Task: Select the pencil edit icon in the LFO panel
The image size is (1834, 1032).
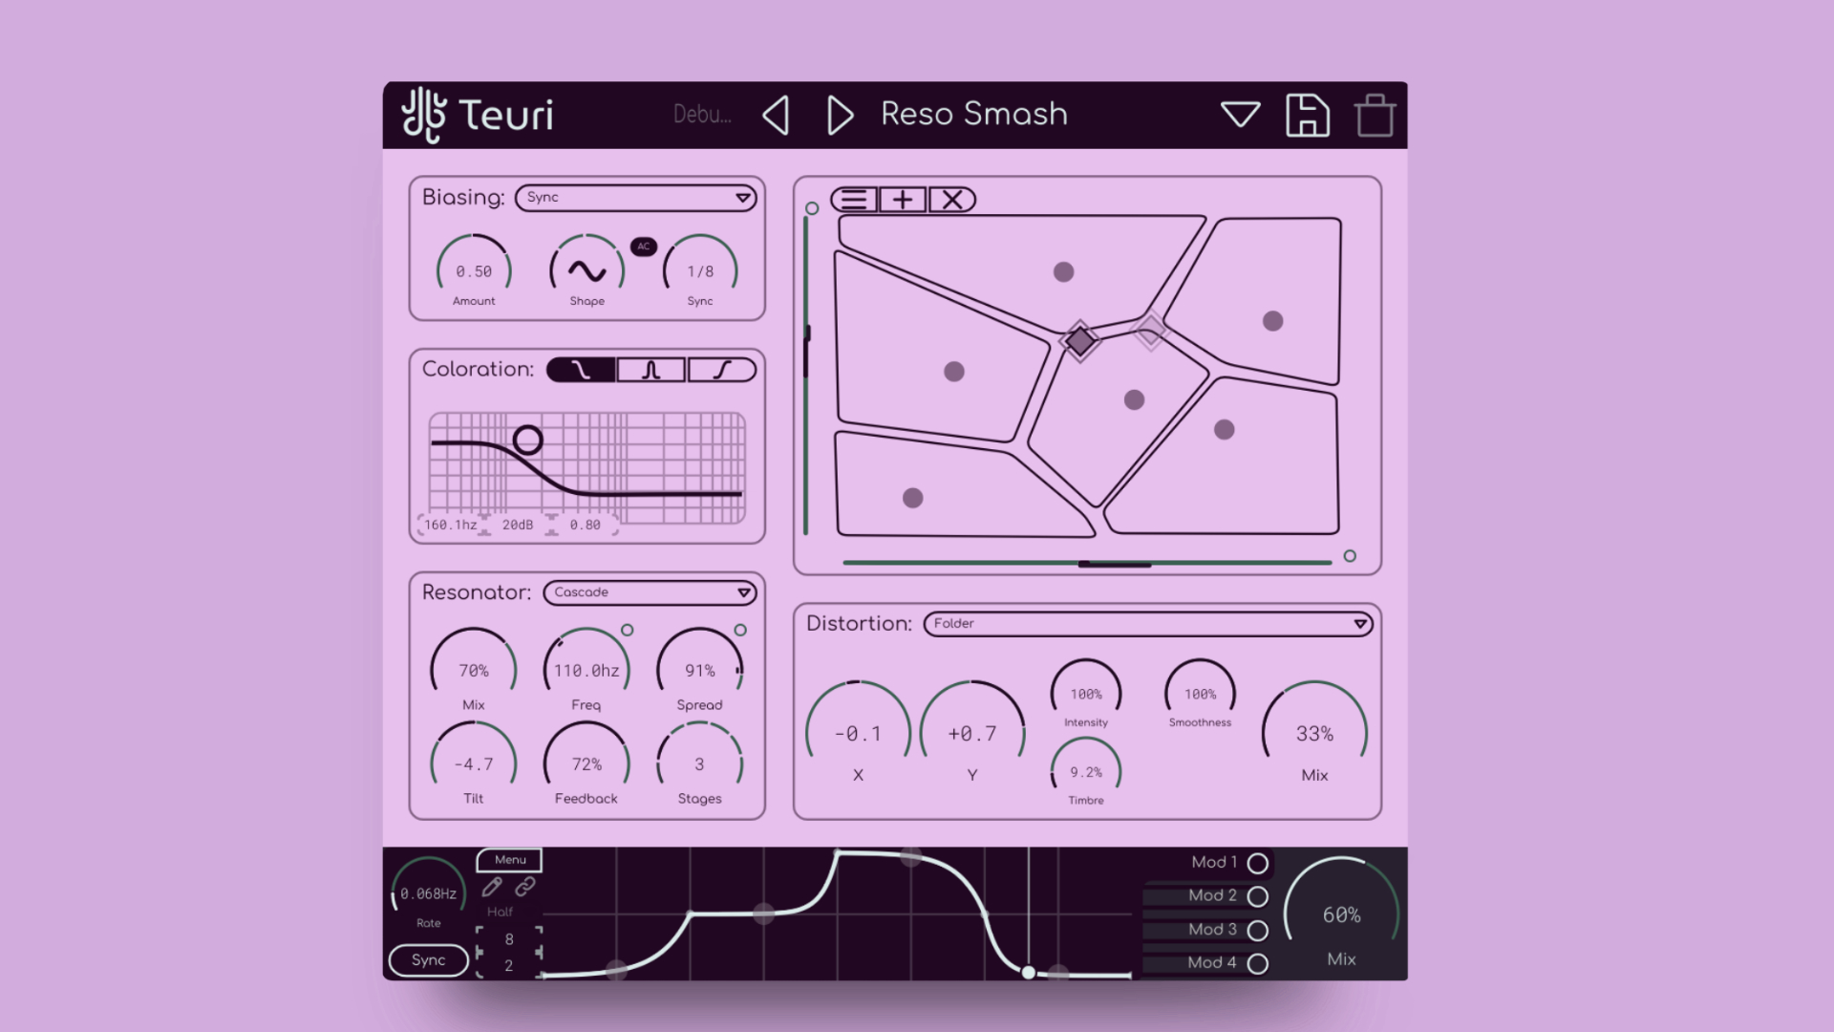Action: click(x=490, y=888)
